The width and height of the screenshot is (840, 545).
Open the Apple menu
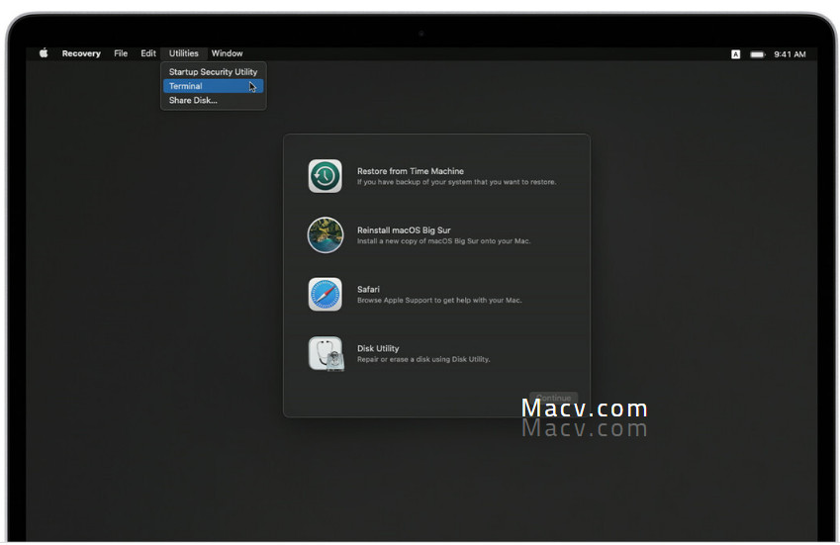click(x=44, y=53)
